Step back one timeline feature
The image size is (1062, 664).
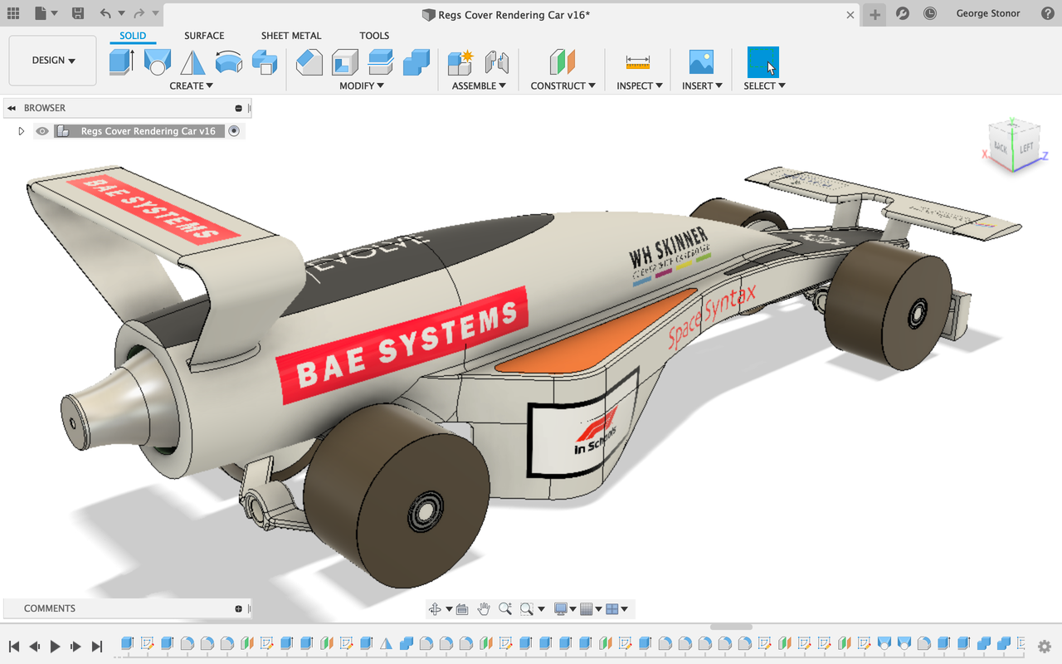[x=34, y=647]
